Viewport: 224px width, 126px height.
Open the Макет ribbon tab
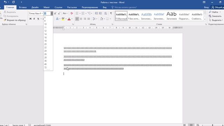click(47, 7)
